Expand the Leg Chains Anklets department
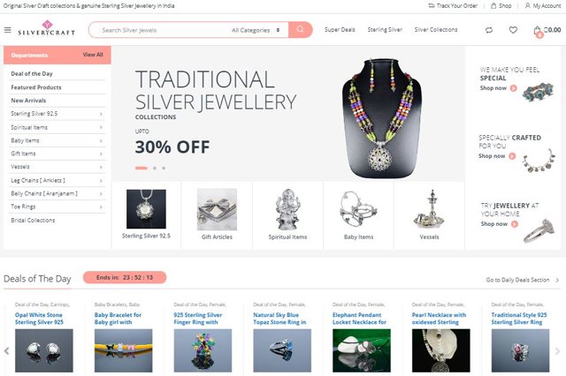This screenshot has width=566, height=376. pyautogui.click(x=57, y=180)
